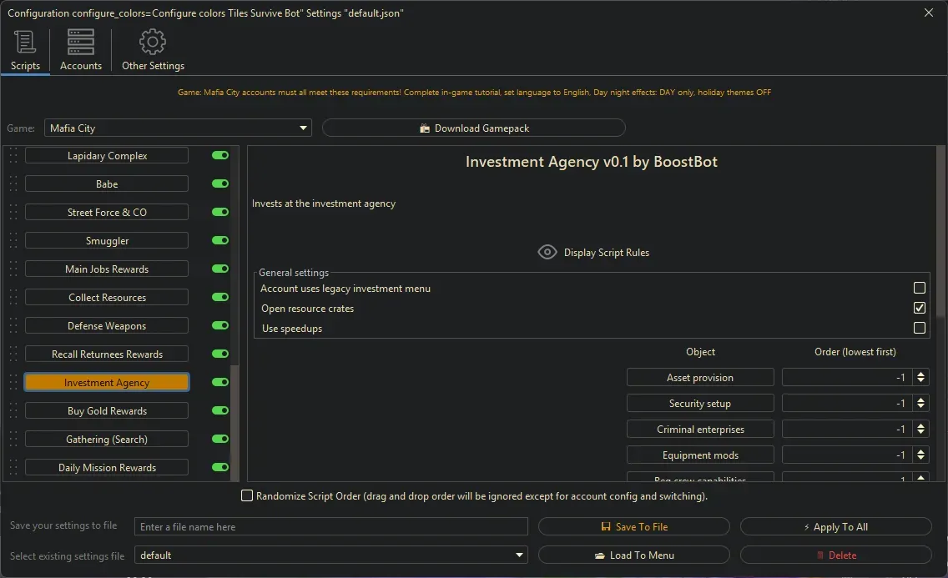Disable the Investment Agency script toggle
Image resolution: width=948 pixels, height=578 pixels.
[x=219, y=382]
